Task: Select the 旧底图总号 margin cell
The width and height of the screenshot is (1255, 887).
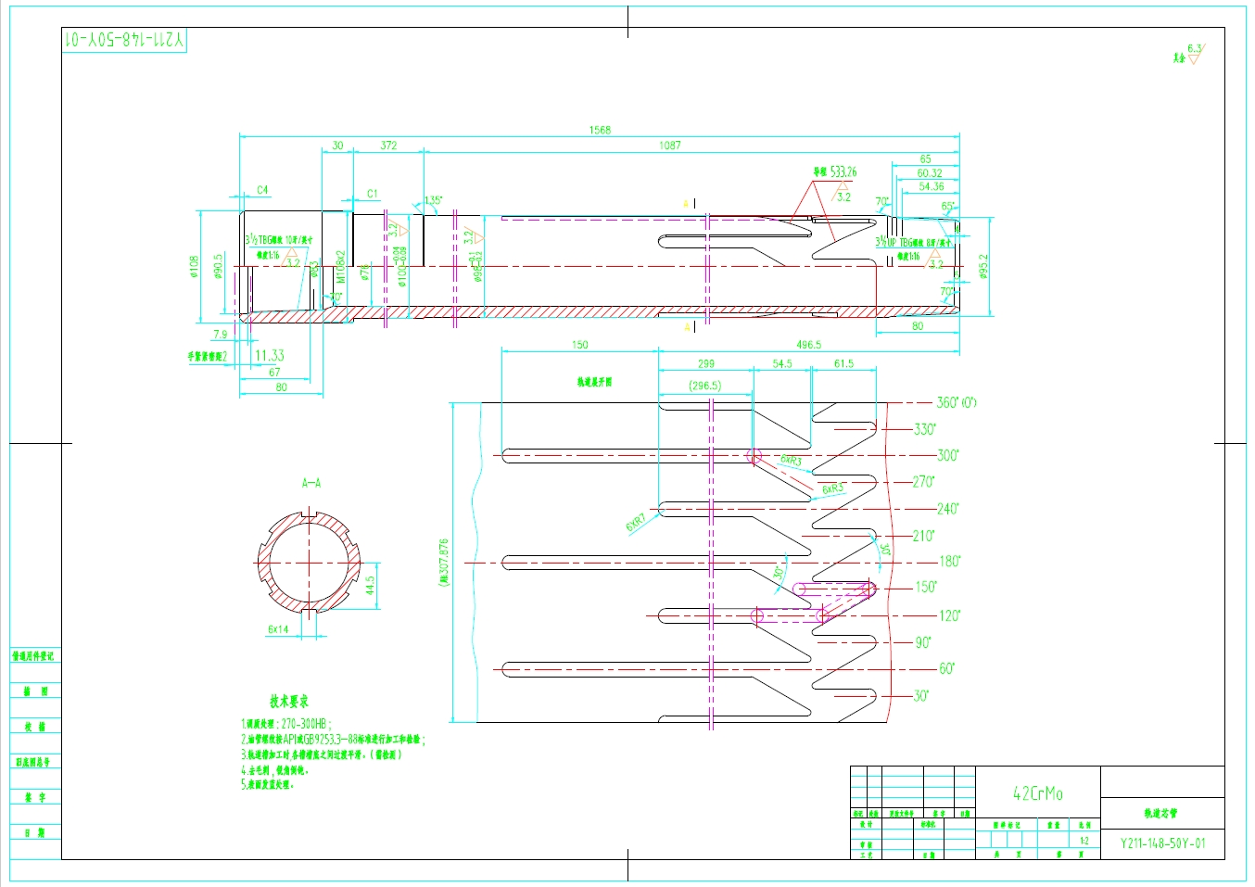Action: (x=35, y=762)
